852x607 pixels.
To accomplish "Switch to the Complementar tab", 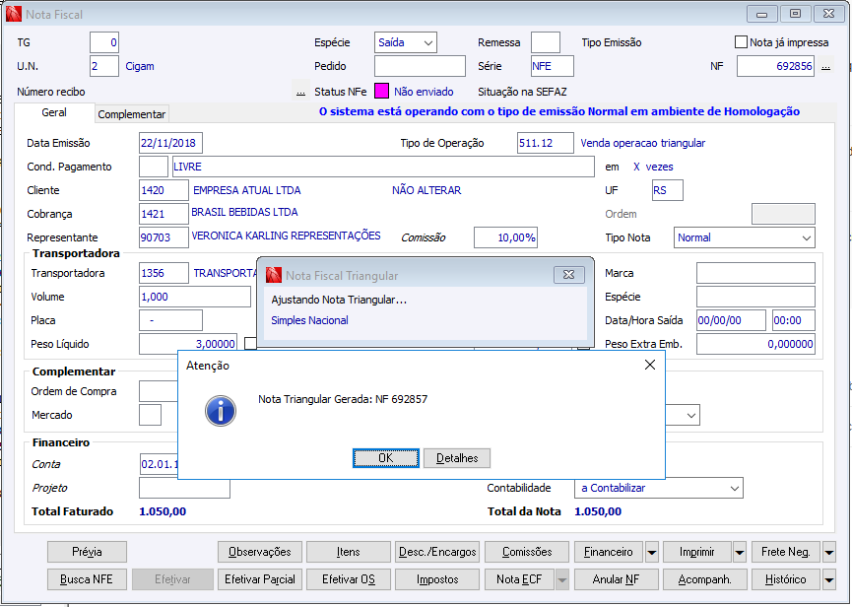I will pos(132,114).
